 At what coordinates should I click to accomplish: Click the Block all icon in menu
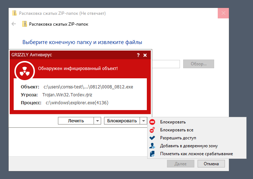pyautogui.click(x=152, y=130)
